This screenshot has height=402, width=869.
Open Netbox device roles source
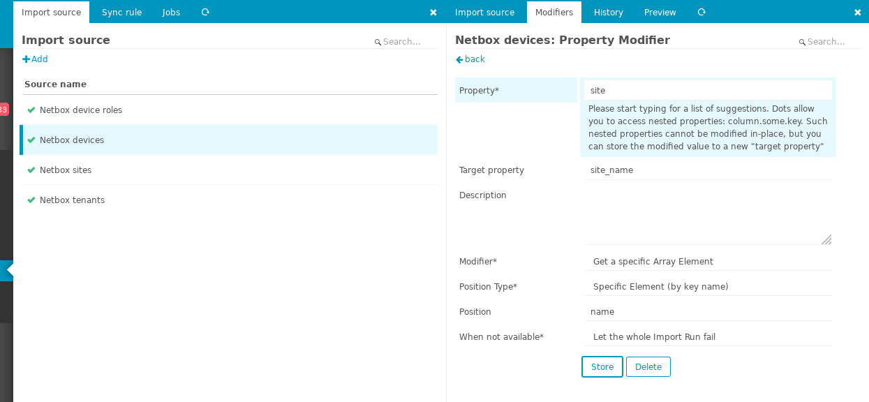click(x=81, y=110)
